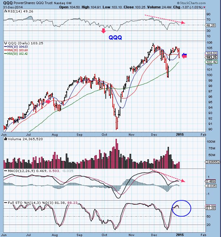The width and height of the screenshot is (221, 237).
Task: Click the -0.035 histogram axis tag
Action: (x=211, y=186)
